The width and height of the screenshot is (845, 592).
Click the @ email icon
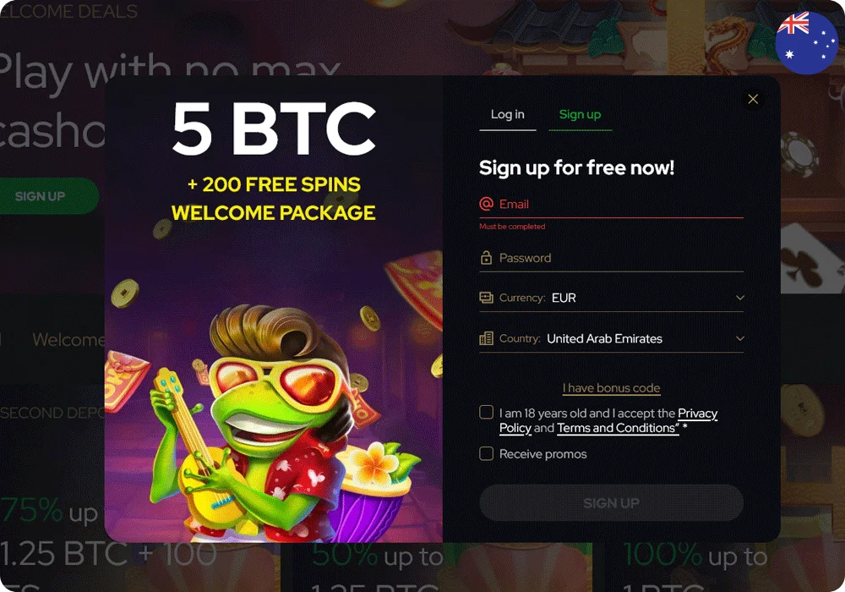coord(486,204)
